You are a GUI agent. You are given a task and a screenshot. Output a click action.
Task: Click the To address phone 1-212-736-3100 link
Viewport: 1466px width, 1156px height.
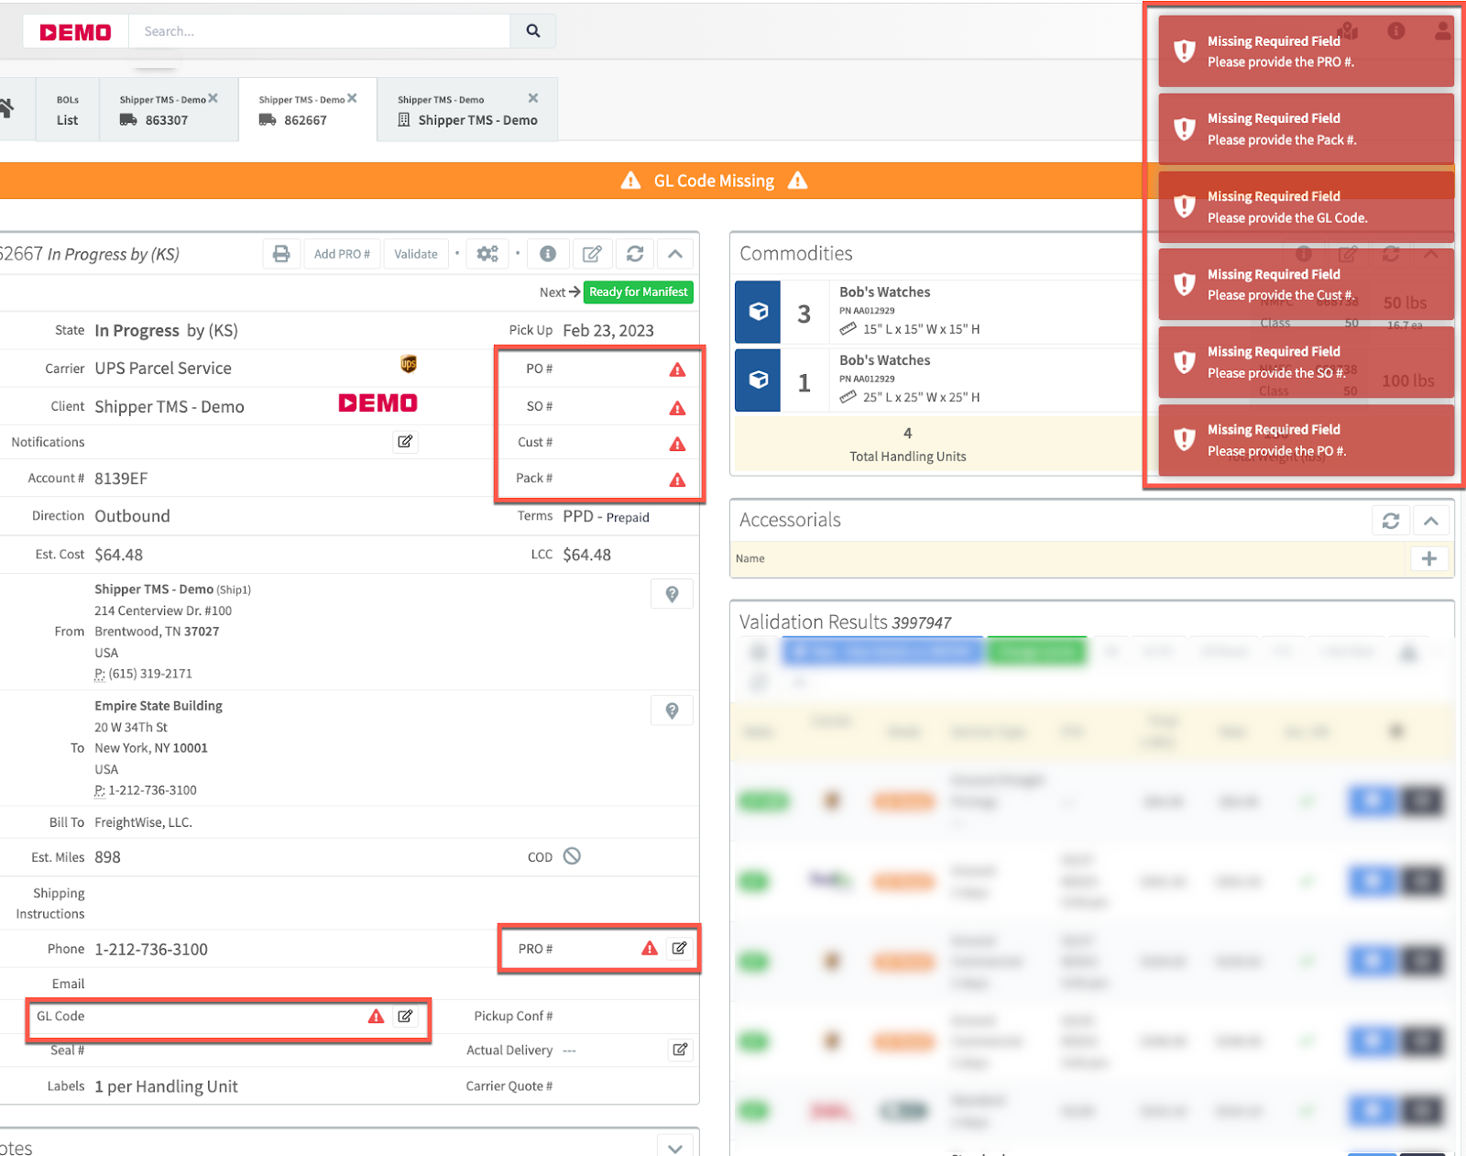click(152, 790)
